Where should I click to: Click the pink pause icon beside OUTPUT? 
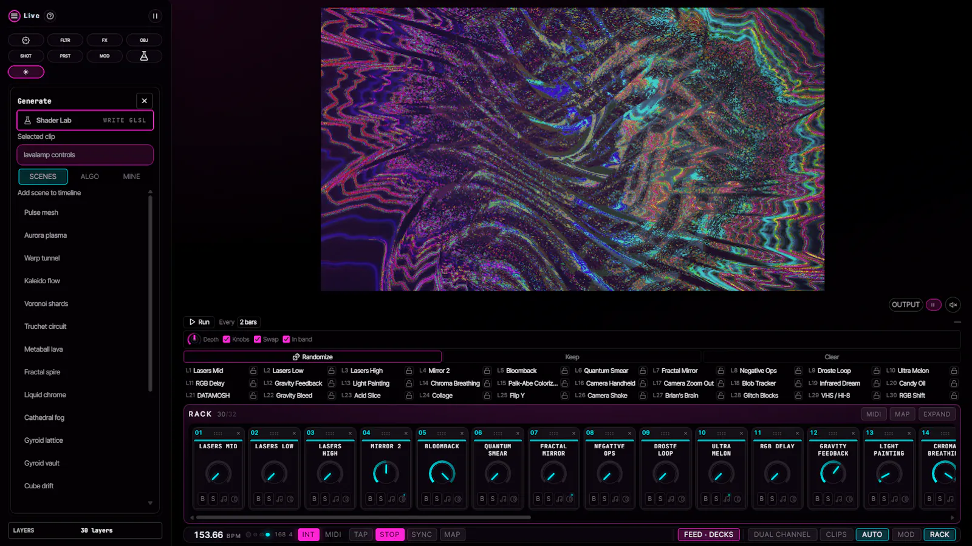pyautogui.click(x=933, y=305)
